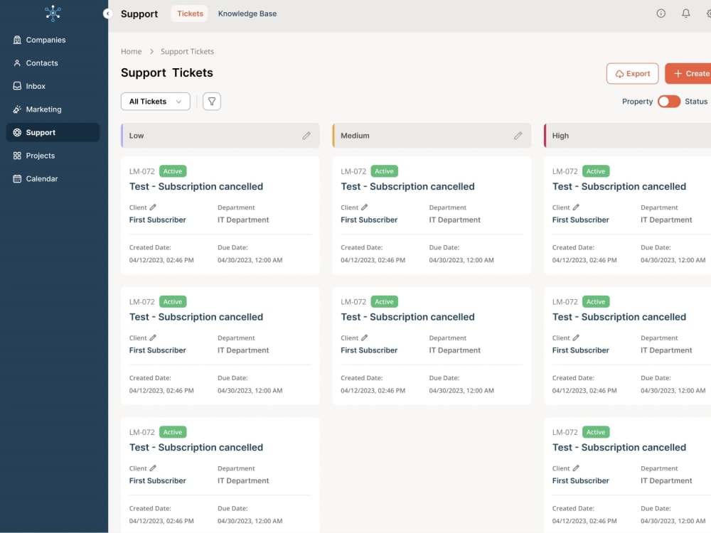Viewport: 711px width, 533px height.
Task: Go to Inbox in the sidebar
Action: [x=53, y=86]
